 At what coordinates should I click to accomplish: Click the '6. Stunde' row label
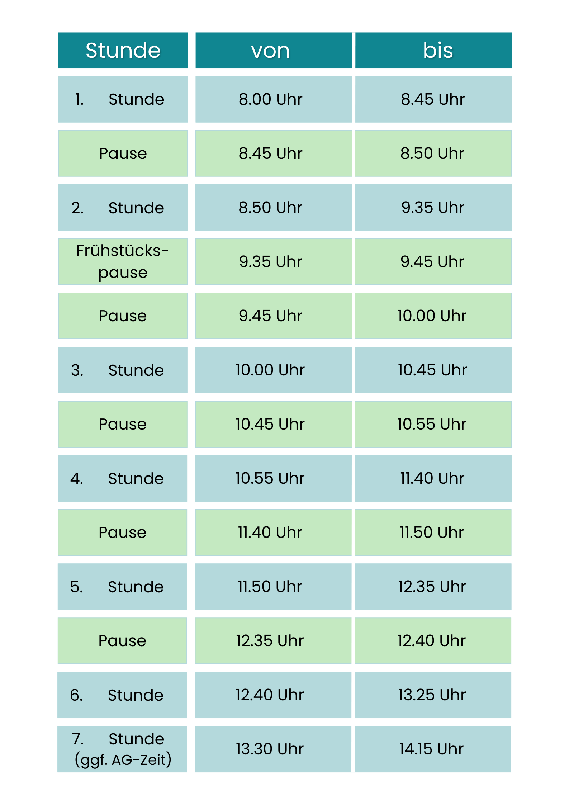click(123, 695)
